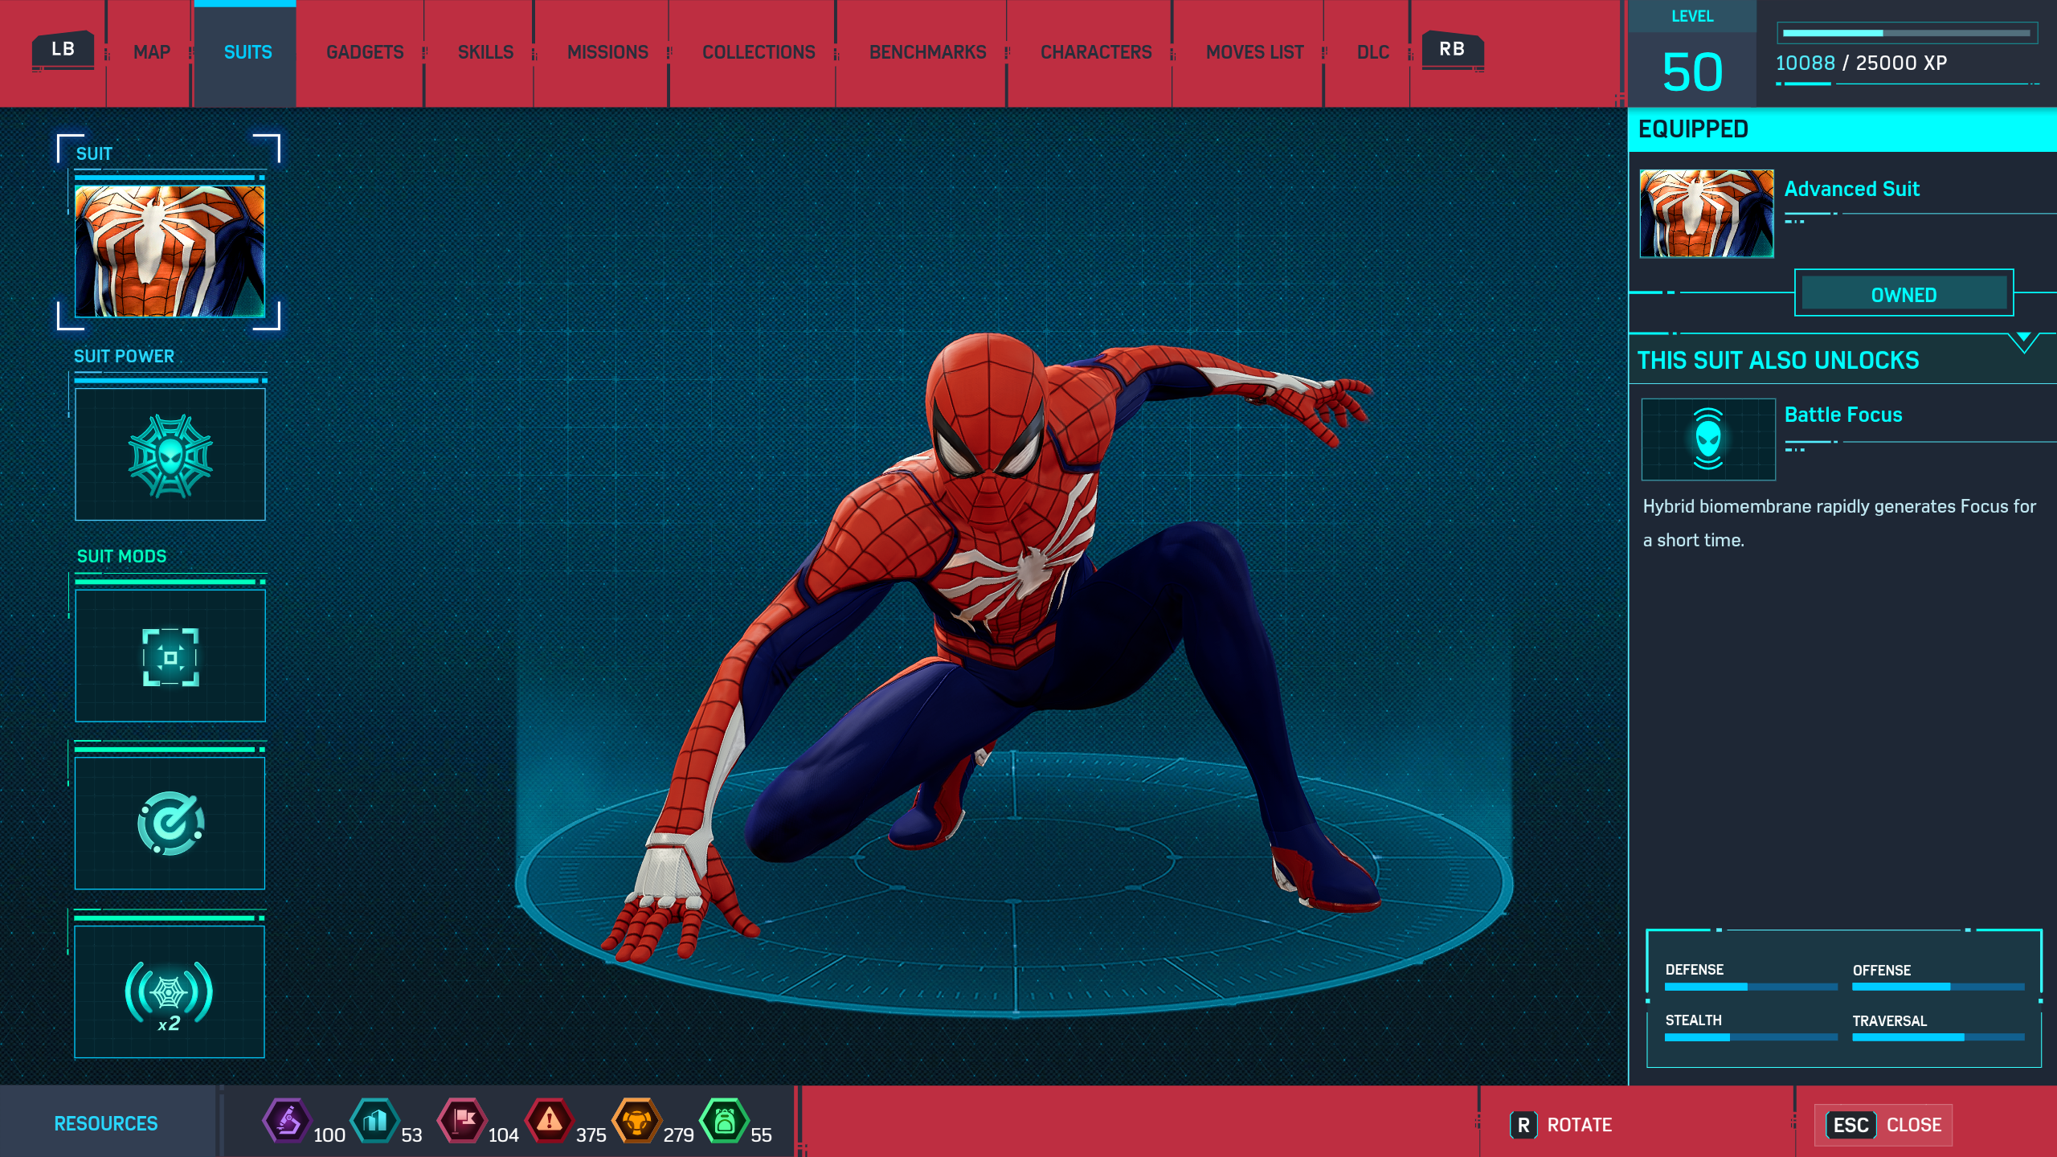This screenshot has height=1157, width=2057.
Task: Go to the Moves List tab
Action: tap(1254, 52)
